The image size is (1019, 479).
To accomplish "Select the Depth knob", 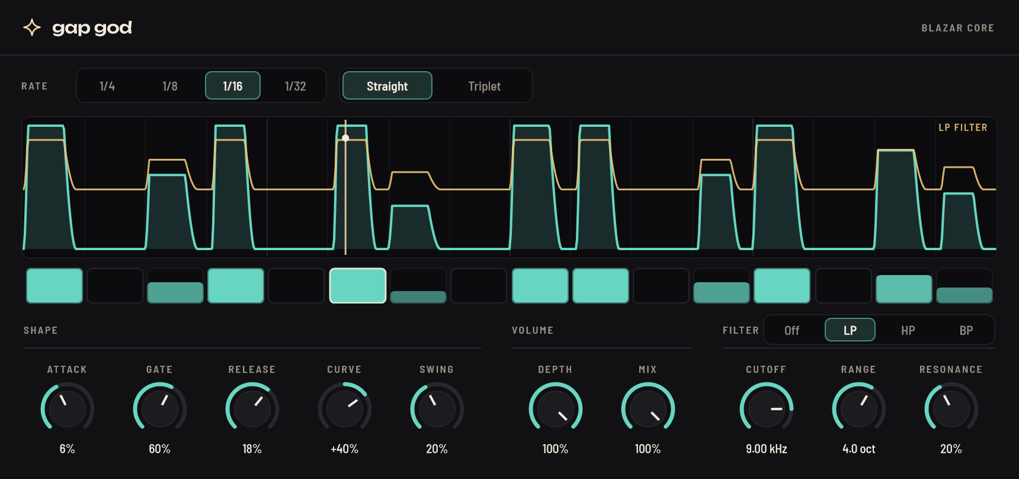I will [x=556, y=408].
